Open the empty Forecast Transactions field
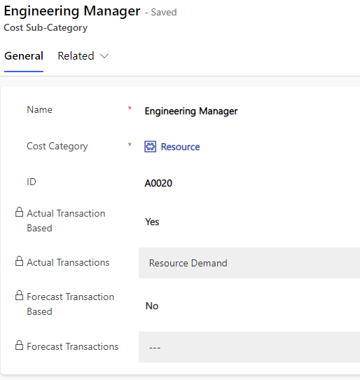This screenshot has width=360, height=380. (249, 347)
